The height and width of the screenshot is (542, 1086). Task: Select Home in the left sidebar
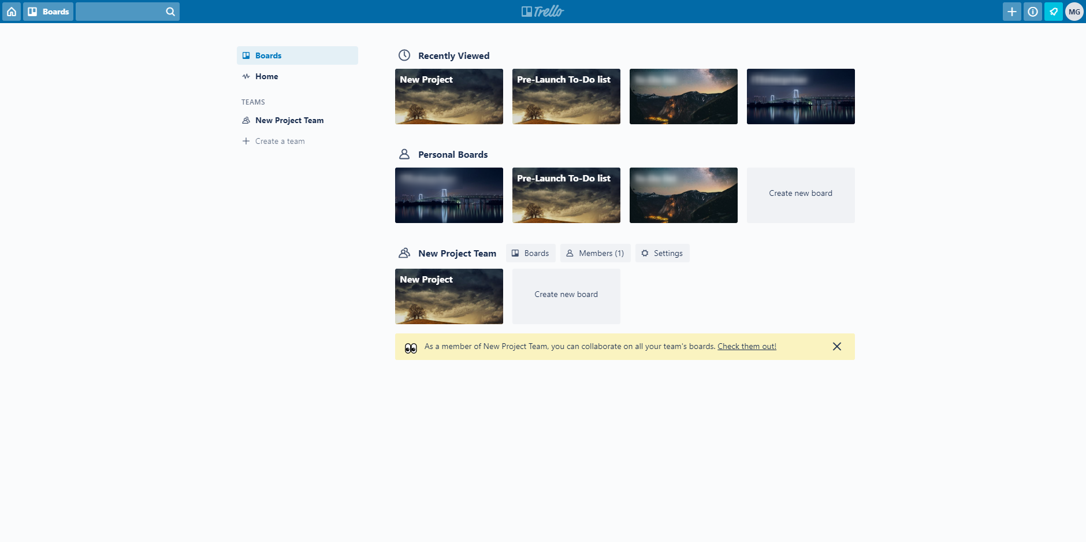tap(297, 76)
